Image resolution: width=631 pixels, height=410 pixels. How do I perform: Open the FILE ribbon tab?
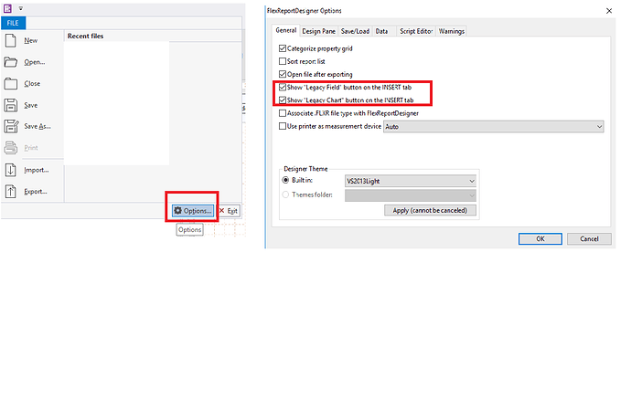tap(13, 23)
